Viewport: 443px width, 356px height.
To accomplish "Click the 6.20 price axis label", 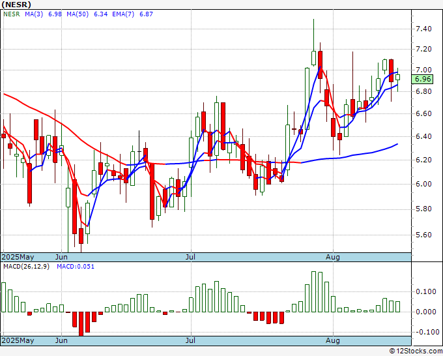I will 423,160.
